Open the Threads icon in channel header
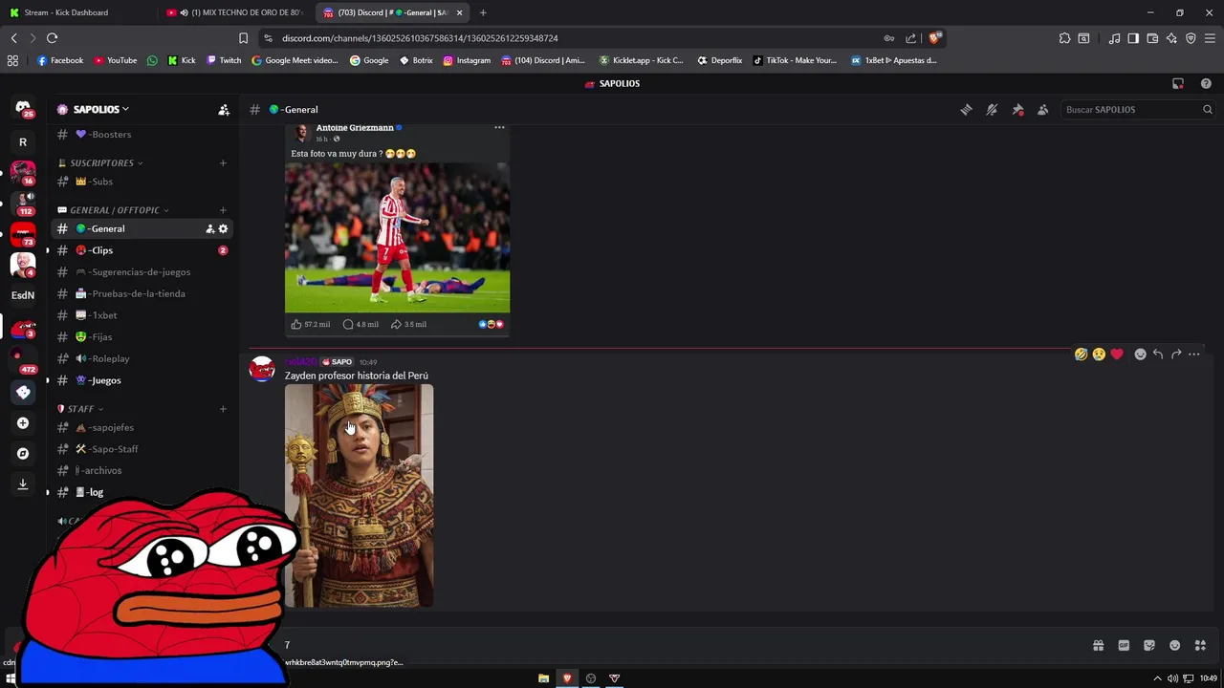1224x688 pixels. [x=967, y=110]
